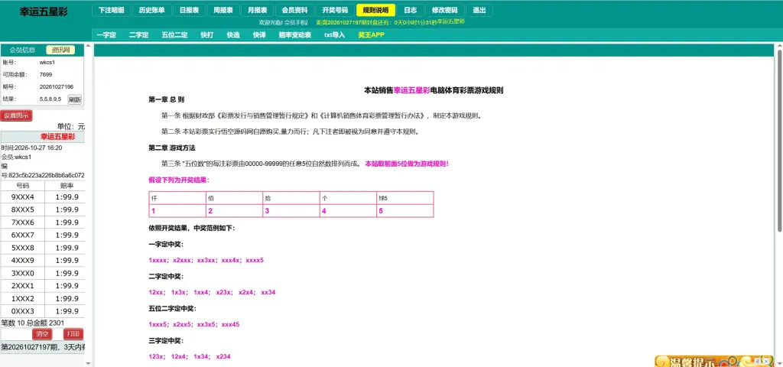Click the red 设置图示 button
Viewport: 783px width, 367px height.
pyautogui.click(x=17, y=116)
